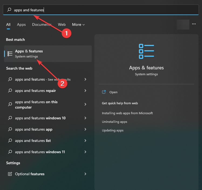Click the Apps & features list icon in best match
Viewport: 202px width, 190px height.
tap(10, 54)
